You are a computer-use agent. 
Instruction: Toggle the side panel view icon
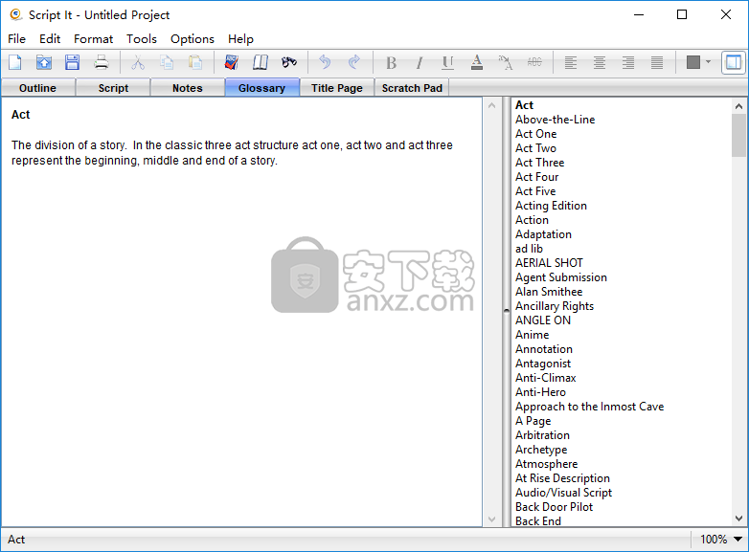click(x=734, y=62)
